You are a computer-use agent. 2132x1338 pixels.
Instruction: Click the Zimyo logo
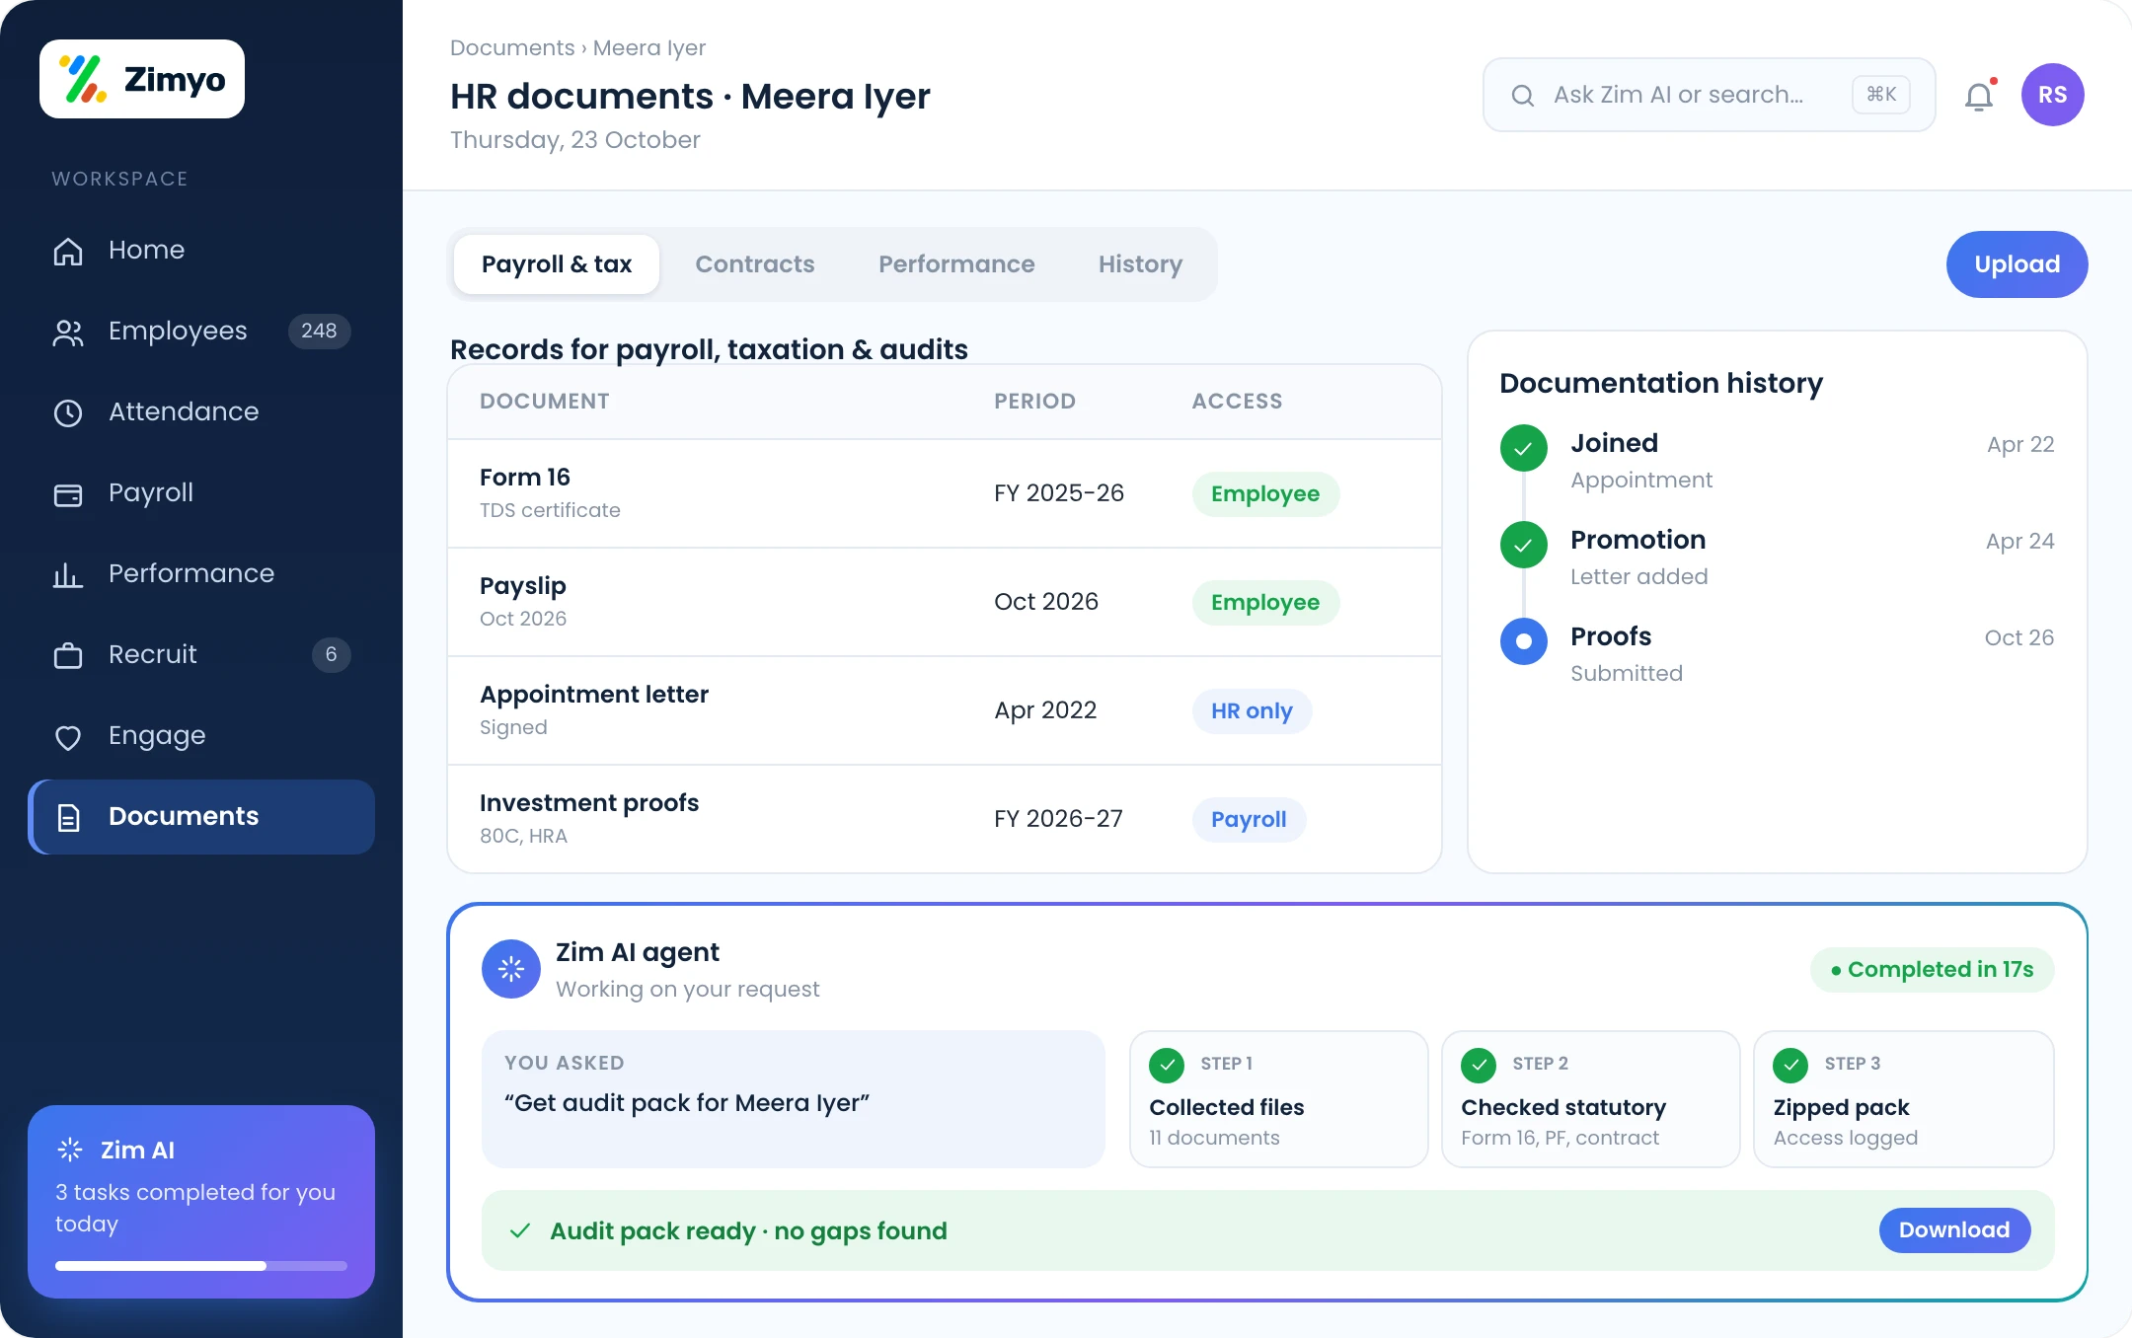[x=142, y=79]
